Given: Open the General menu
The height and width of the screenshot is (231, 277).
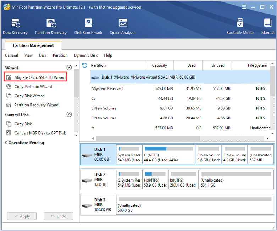Looking at the screenshot, I should (11, 55).
